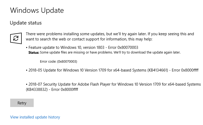203x125 pixels.
Task: Click the bullet before Feature update entry
Action: click(x=27, y=47)
